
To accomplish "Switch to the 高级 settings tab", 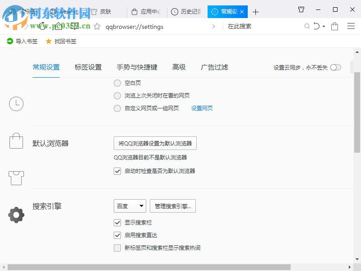I will click(179, 67).
